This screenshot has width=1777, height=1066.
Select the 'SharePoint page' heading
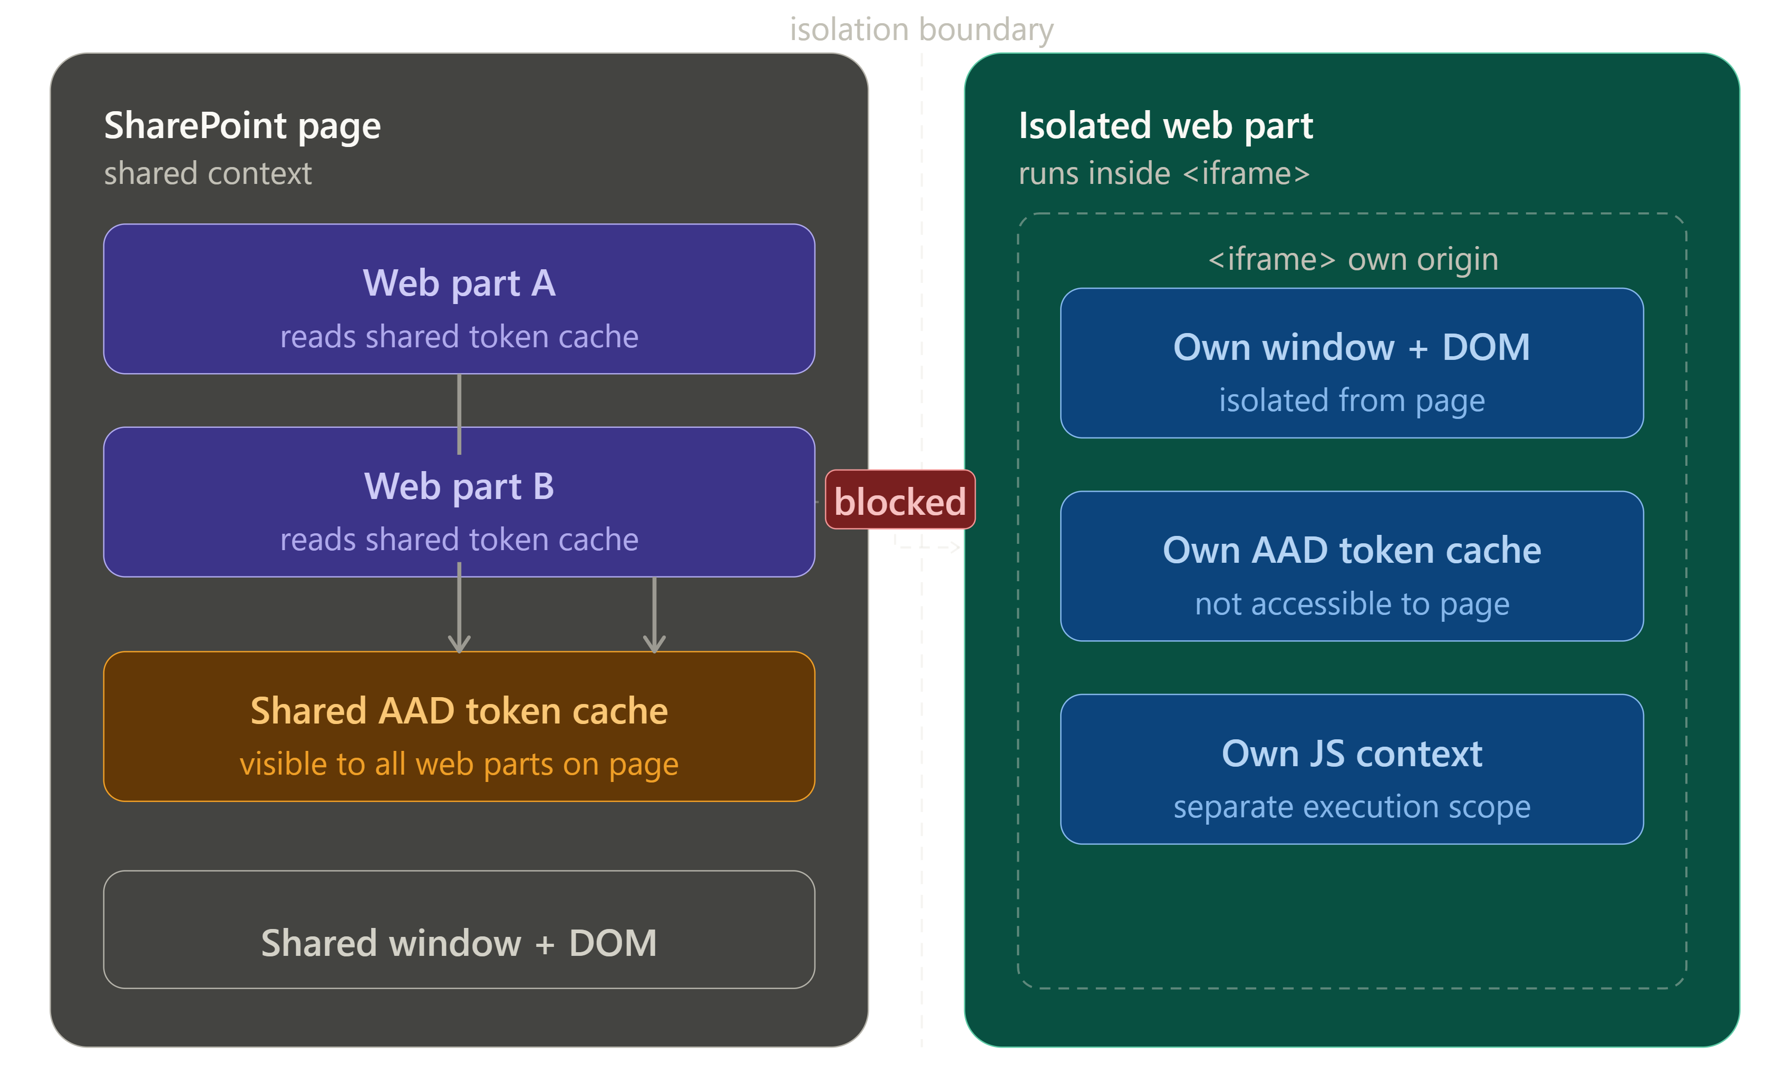[242, 126]
